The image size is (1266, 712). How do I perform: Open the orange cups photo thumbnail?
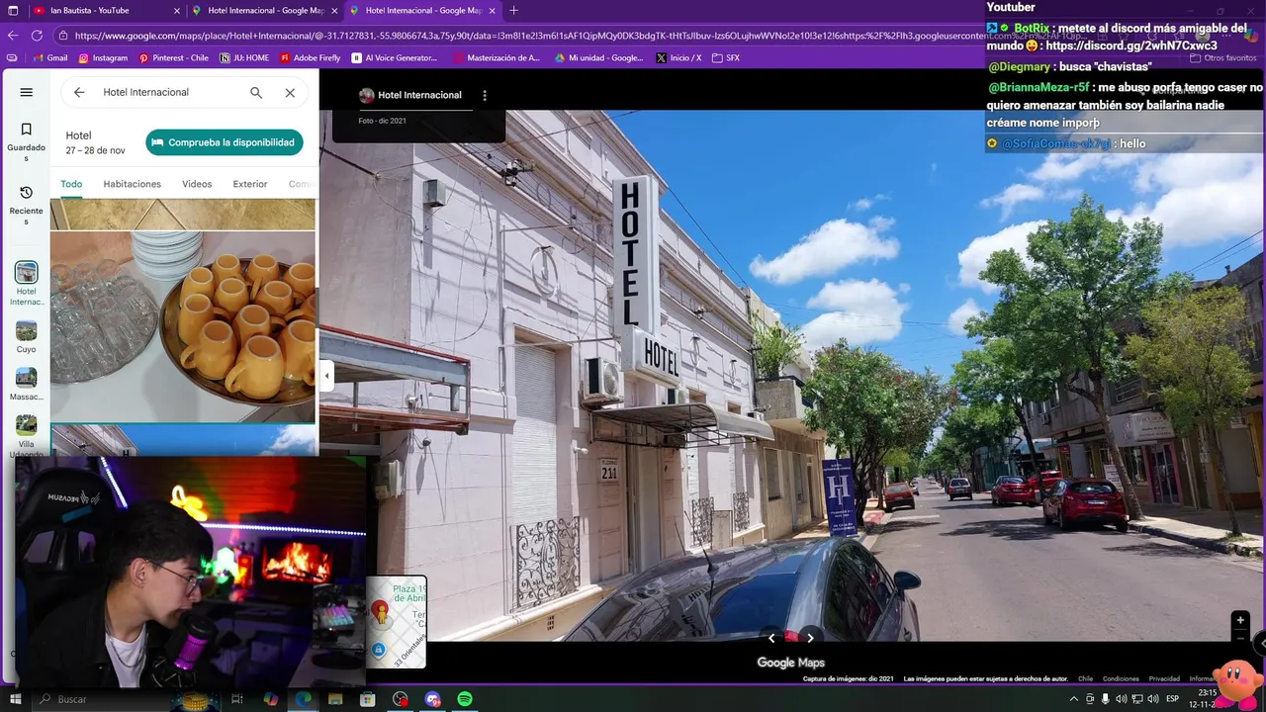coord(183,326)
